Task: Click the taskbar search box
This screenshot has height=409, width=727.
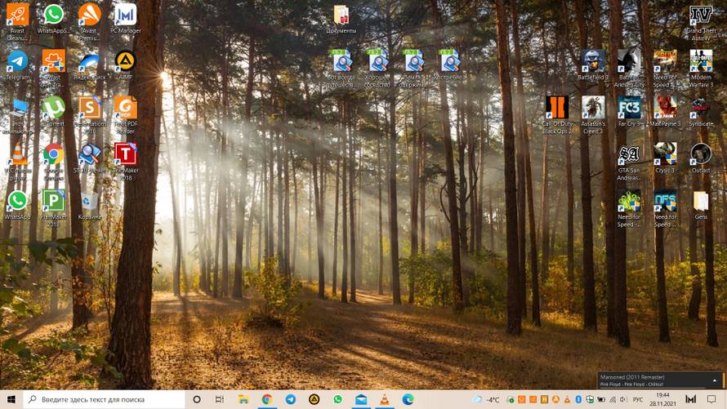Action: tap(105, 399)
